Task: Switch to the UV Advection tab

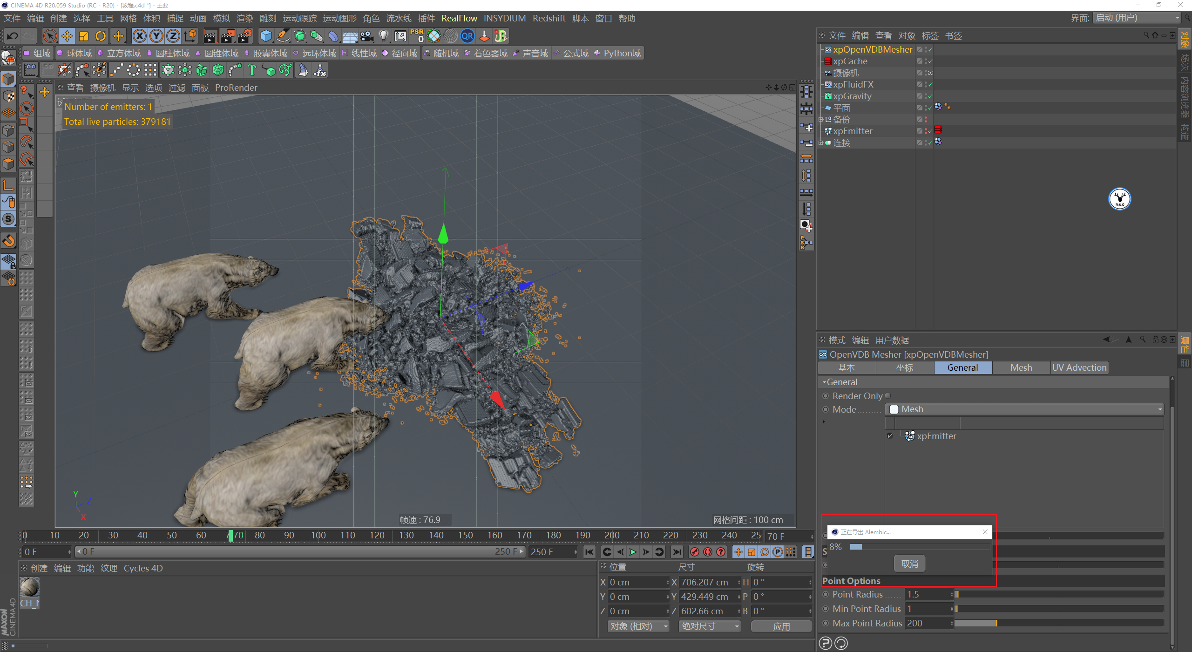Action: click(x=1079, y=367)
